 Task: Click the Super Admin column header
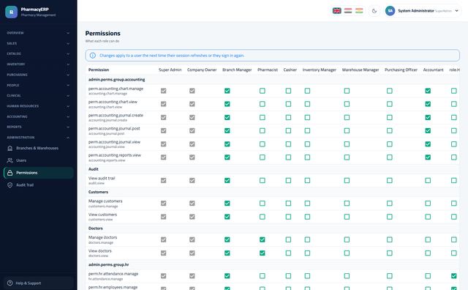click(170, 70)
